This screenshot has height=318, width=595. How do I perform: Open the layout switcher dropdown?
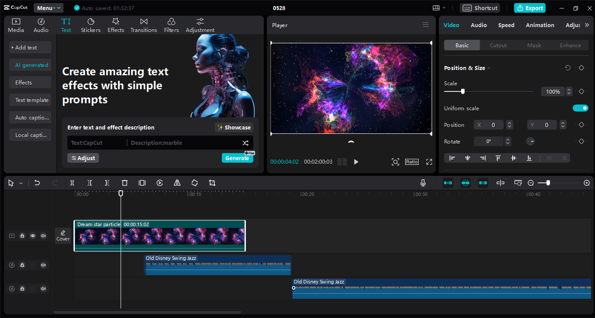click(439, 8)
